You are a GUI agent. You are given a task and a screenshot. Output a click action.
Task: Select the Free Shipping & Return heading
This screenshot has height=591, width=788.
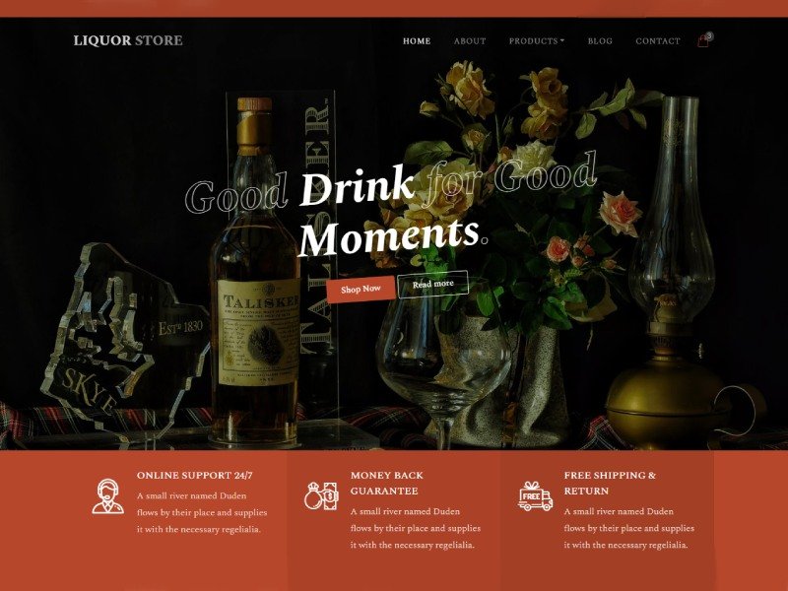[x=610, y=483]
